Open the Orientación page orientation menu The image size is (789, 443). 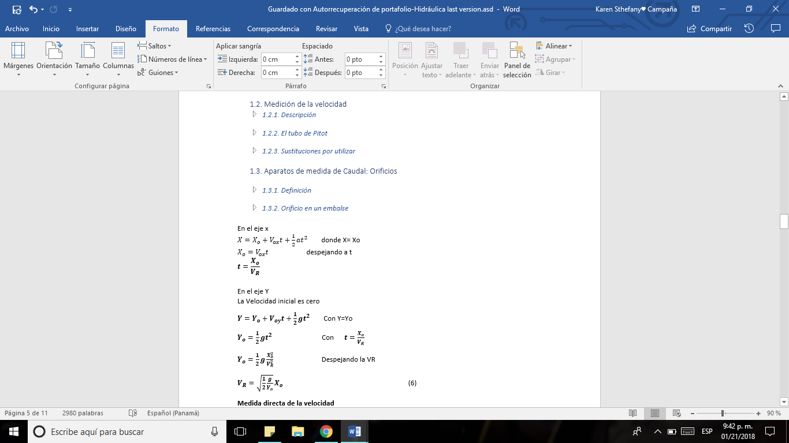tap(54, 59)
